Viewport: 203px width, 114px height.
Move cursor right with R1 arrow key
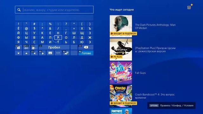click(42, 53)
